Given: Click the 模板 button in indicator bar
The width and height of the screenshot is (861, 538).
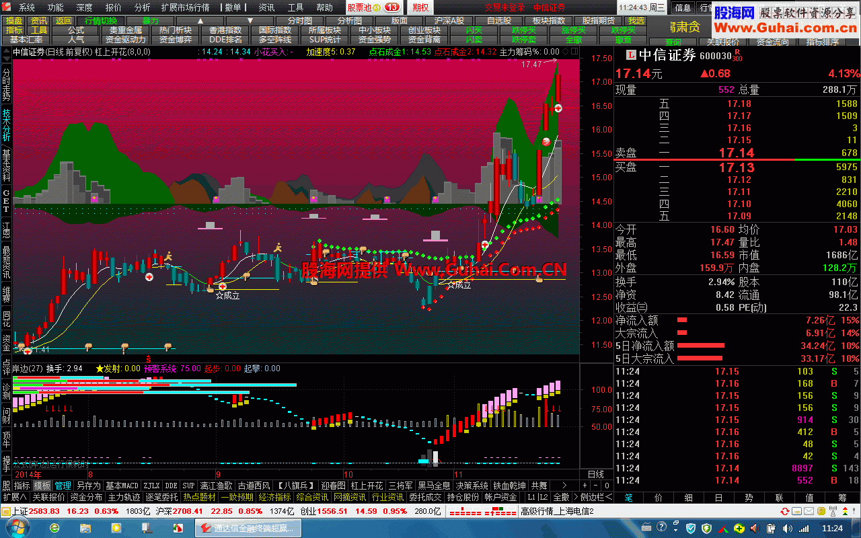Looking at the screenshot, I should click(42, 485).
